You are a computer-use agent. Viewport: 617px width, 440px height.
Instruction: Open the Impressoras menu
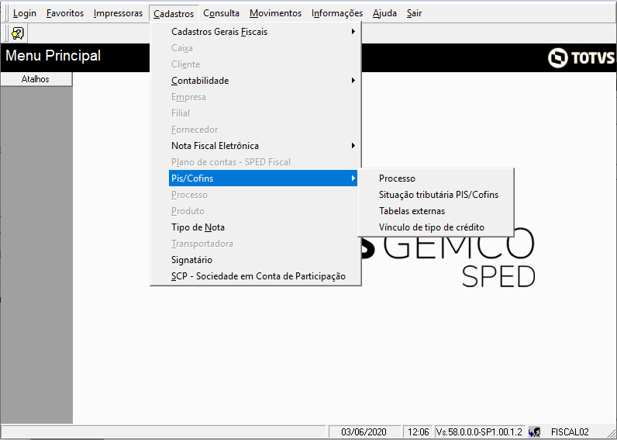[x=118, y=13]
